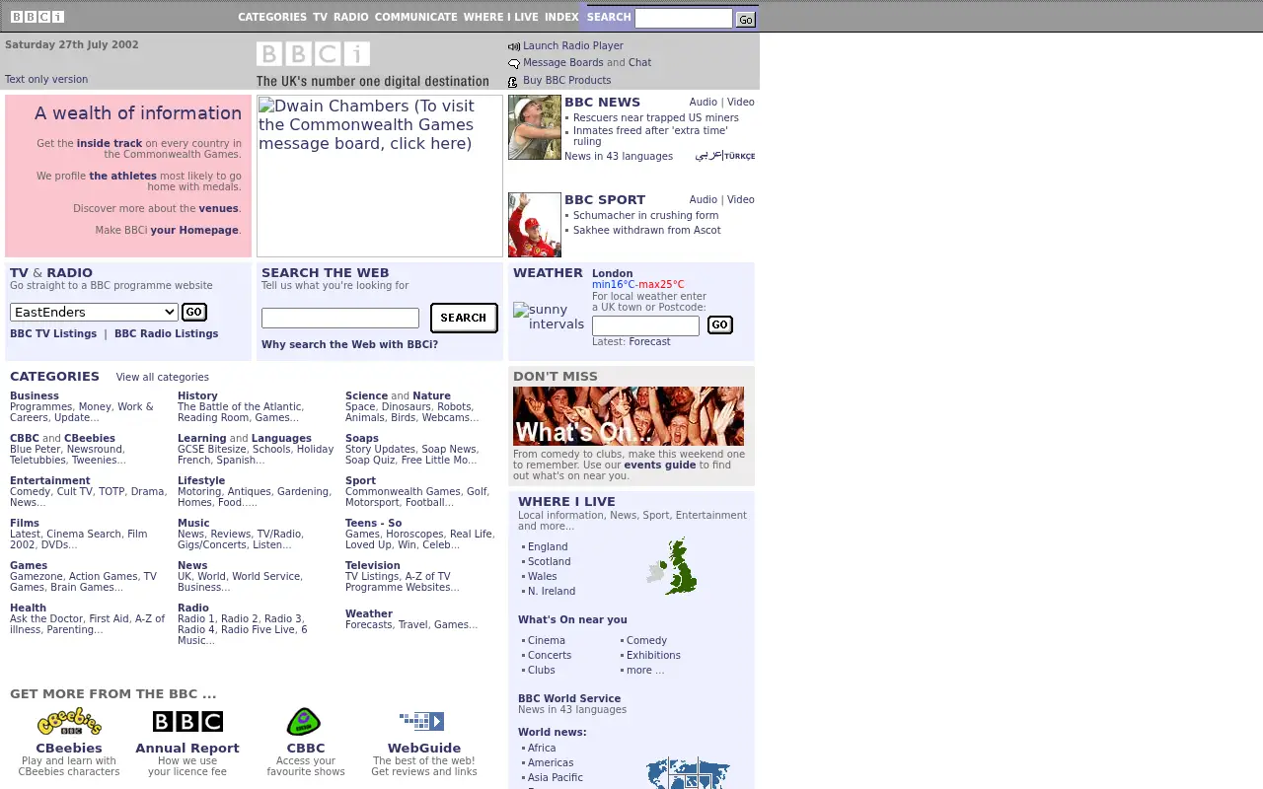The image size is (1263, 789).
Task: Click the Scotland link under Where I Live
Action: point(550,561)
